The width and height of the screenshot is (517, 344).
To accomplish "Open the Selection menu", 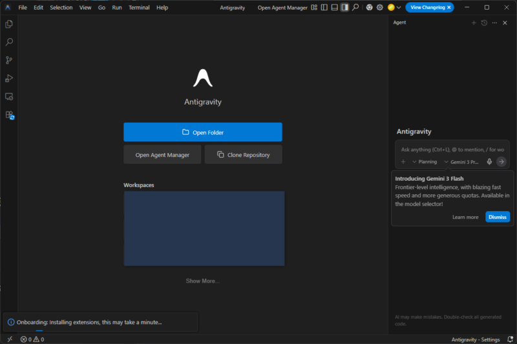I will tap(61, 8).
